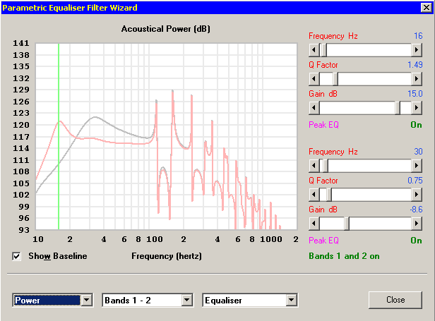
Task: Toggle band 2 Peak EQ filter type label
Action: pyautogui.click(x=323, y=241)
